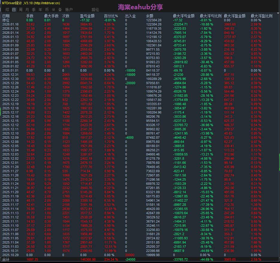The height and width of the screenshot is (263, 280).
Task: Select the 日 daily tab
Action: [14, 10]
